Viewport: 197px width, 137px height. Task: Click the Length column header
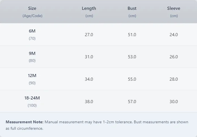click(x=89, y=8)
